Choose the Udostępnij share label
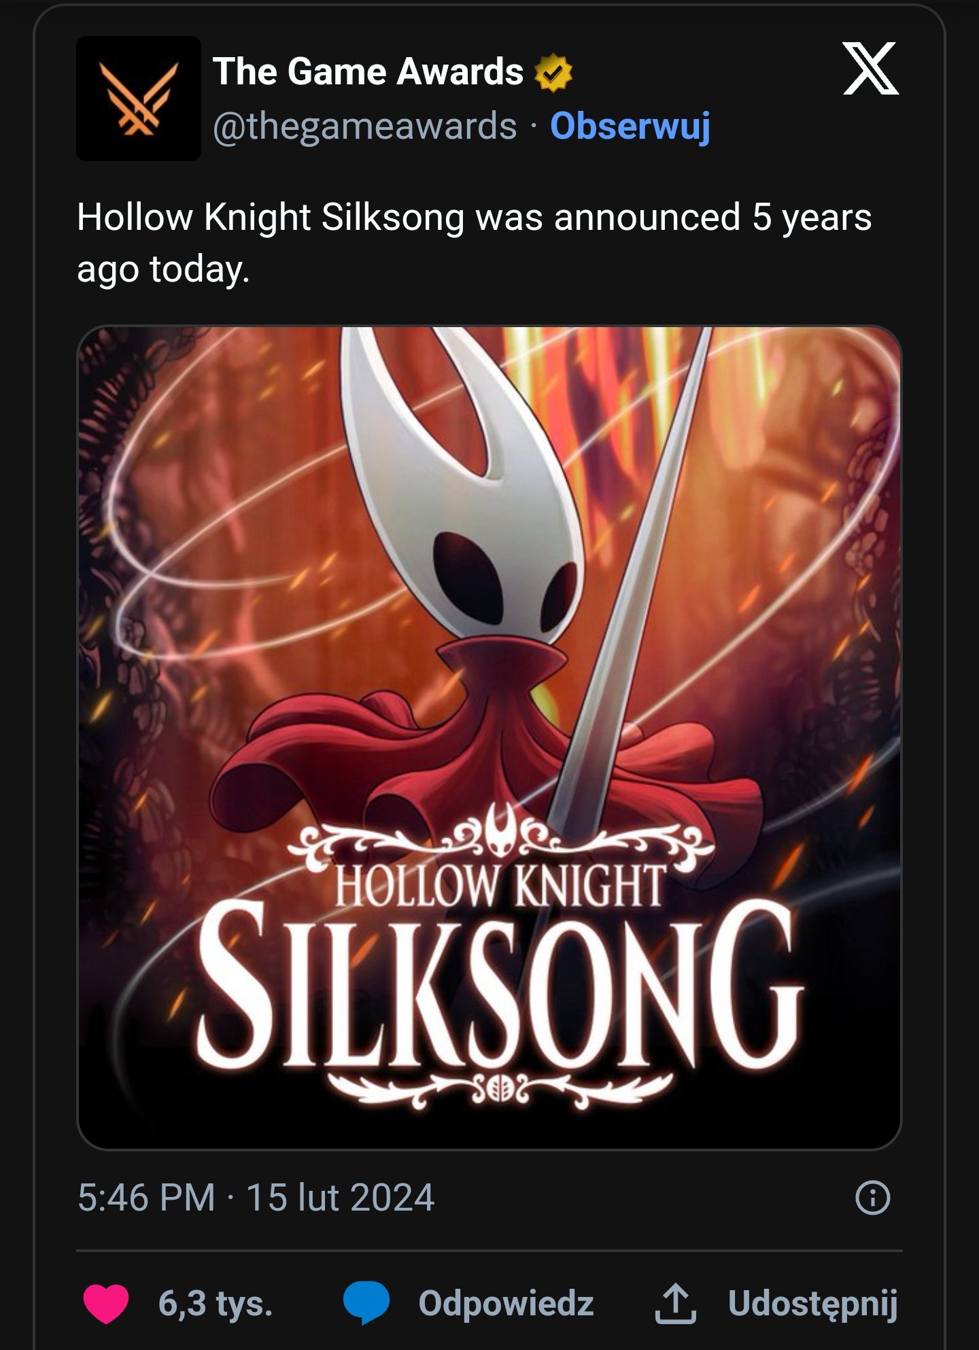Viewport: 979px width, 1350px height. [813, 1304]
